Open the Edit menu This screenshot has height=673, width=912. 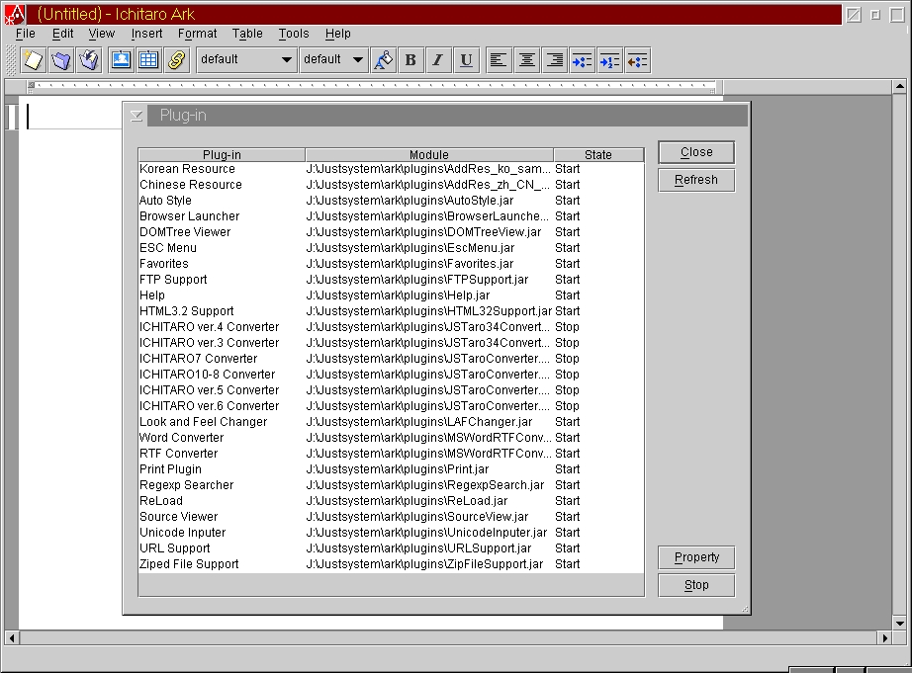(63, 34)
